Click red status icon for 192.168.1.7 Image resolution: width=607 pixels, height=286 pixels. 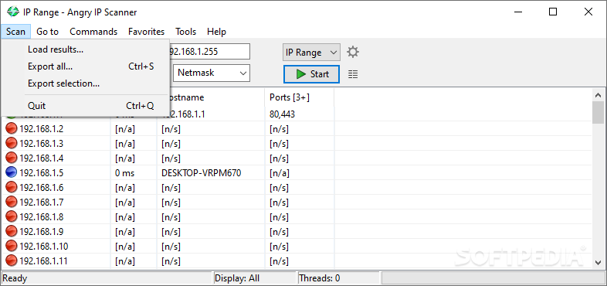tap(12, 203)
